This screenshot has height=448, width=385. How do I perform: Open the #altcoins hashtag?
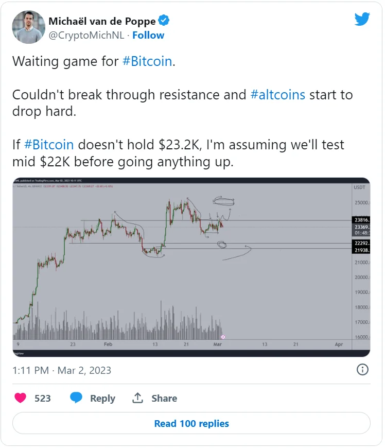tap(278, 95)
